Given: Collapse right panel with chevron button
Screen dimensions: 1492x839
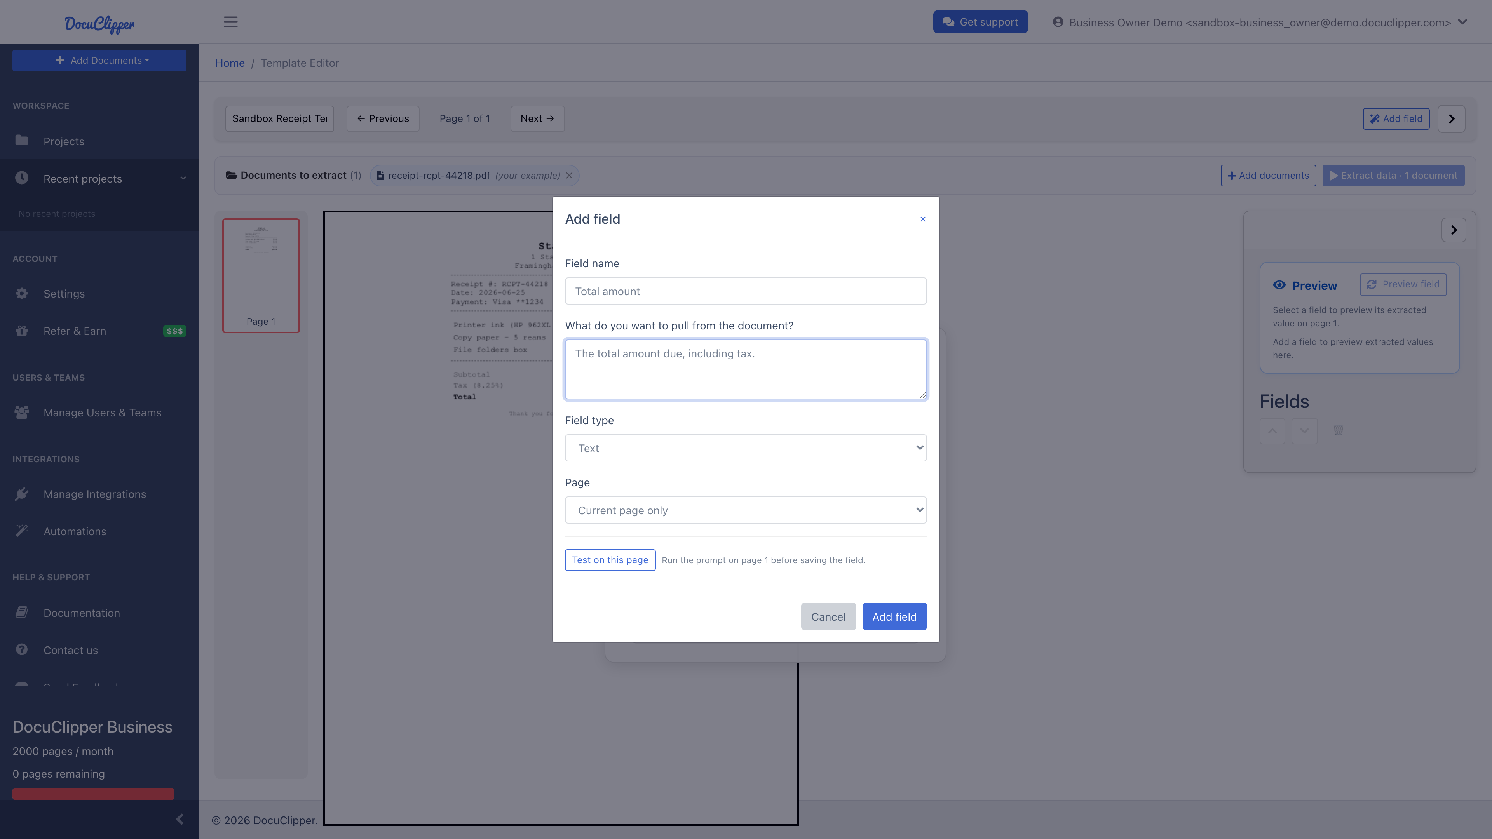Looking at the screenshot, I should [x=1454, y=230].
